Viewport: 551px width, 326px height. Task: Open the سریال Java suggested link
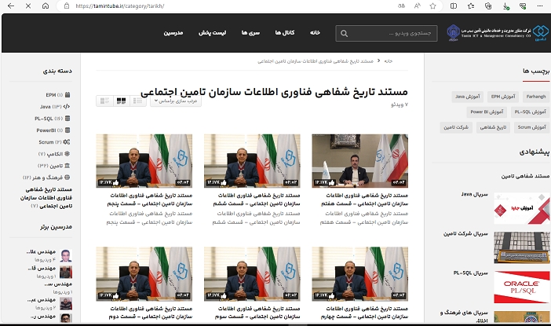[x=475, y=194]
